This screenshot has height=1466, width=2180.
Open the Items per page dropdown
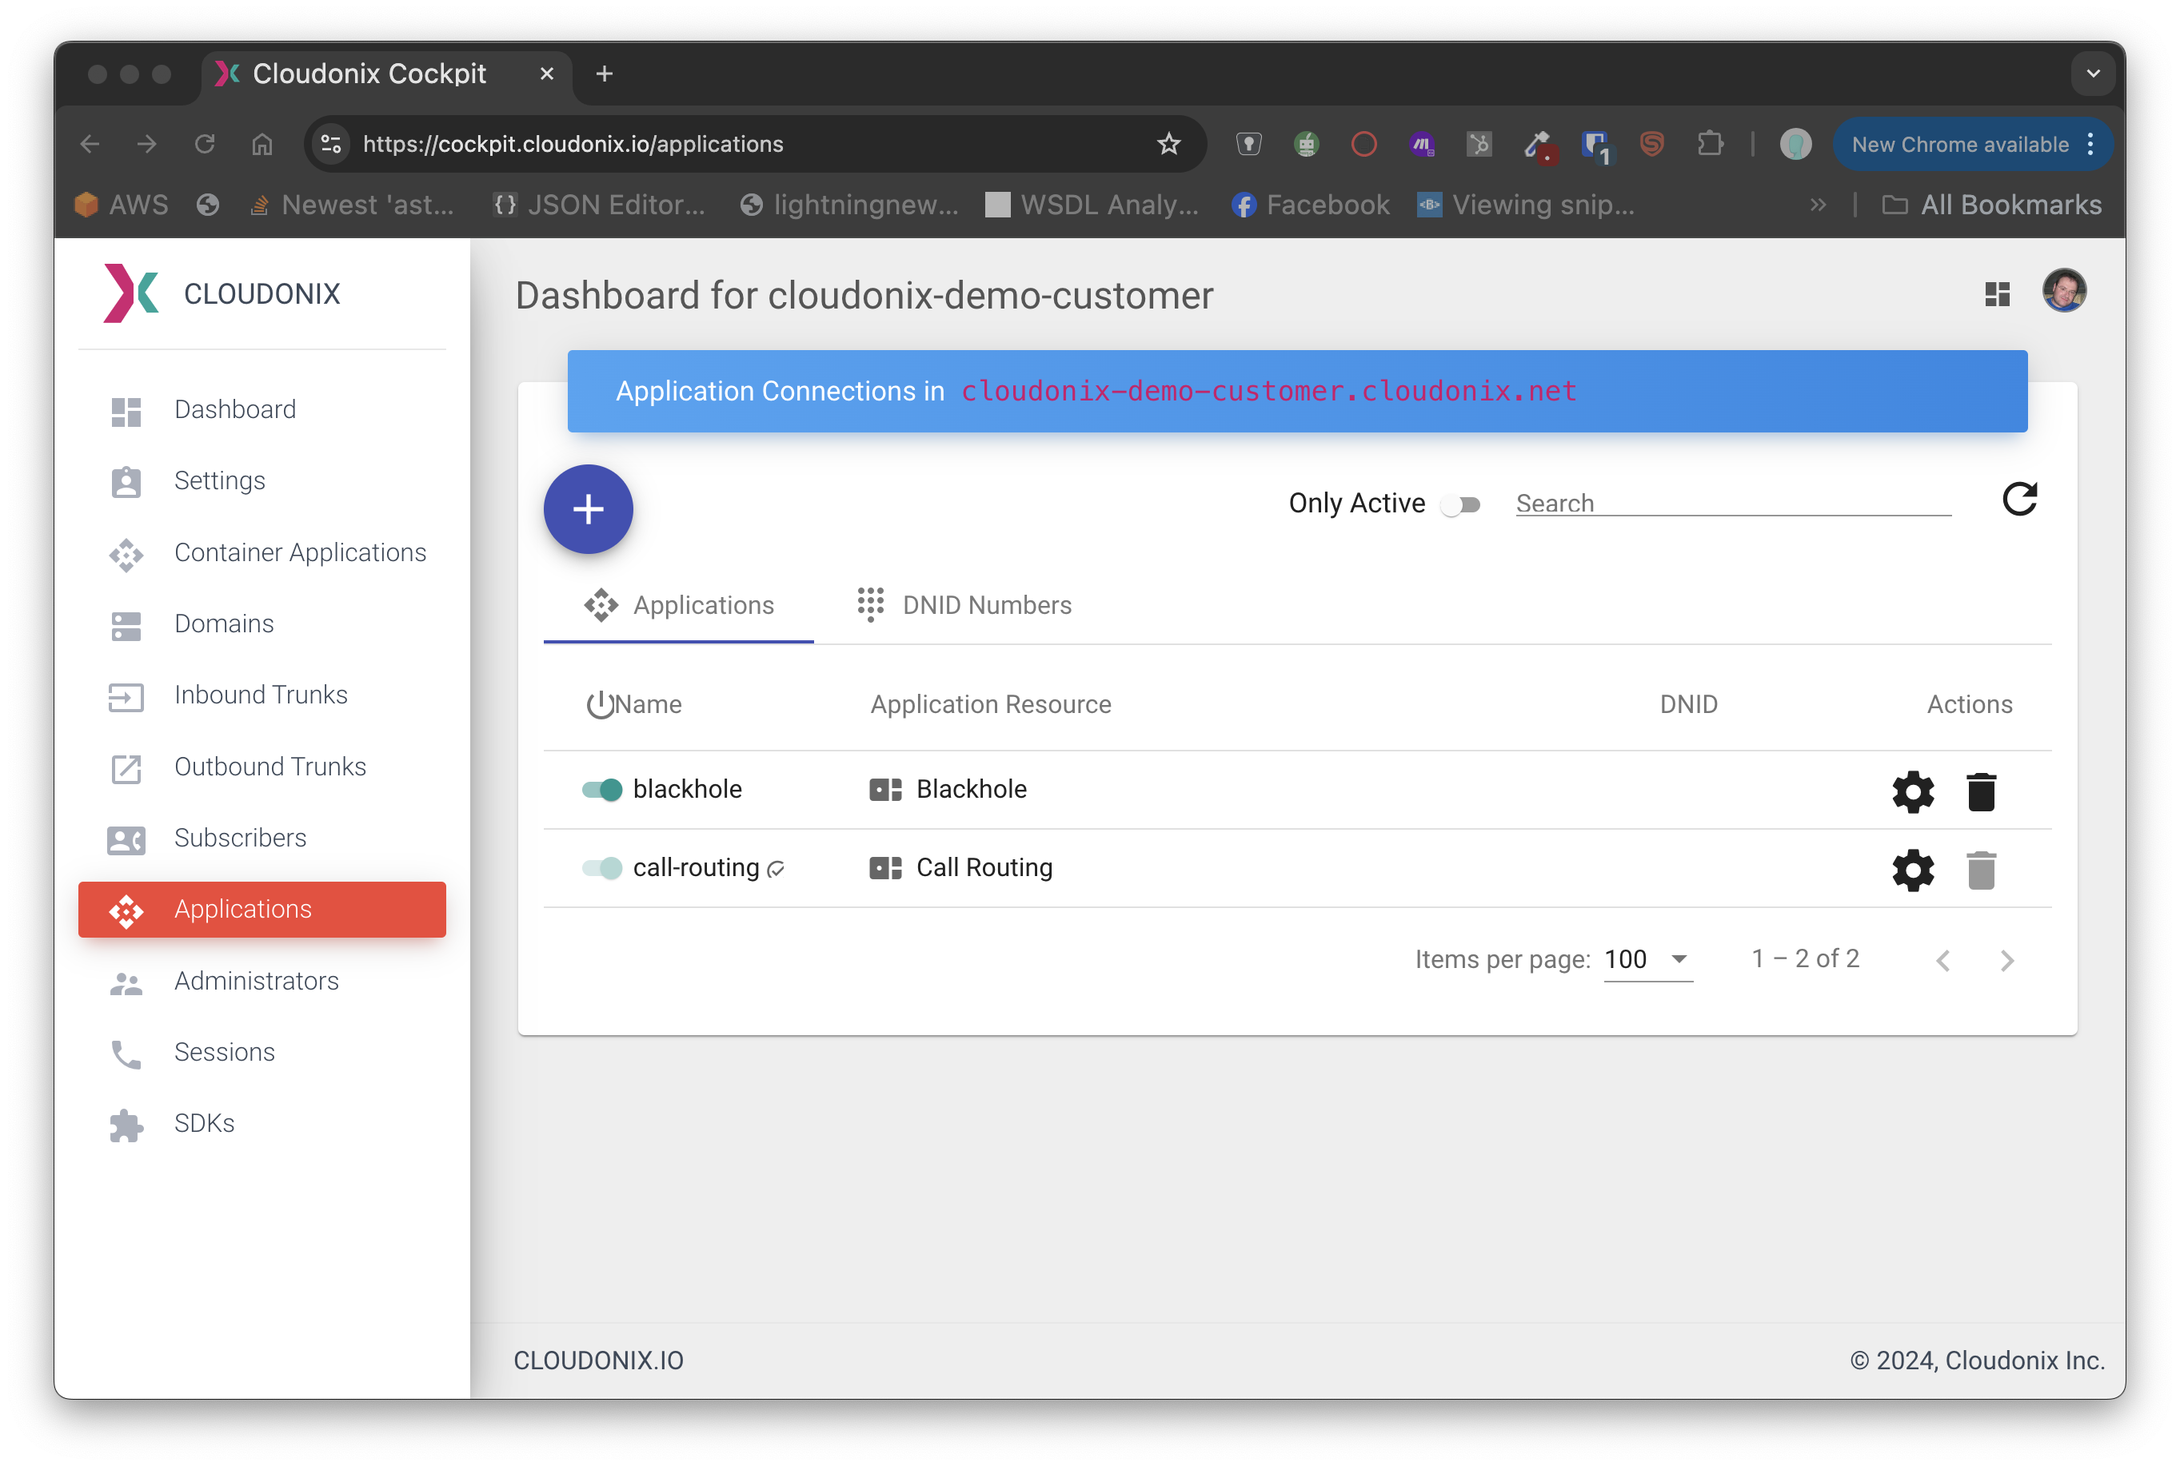click(x=1647, y=960)
